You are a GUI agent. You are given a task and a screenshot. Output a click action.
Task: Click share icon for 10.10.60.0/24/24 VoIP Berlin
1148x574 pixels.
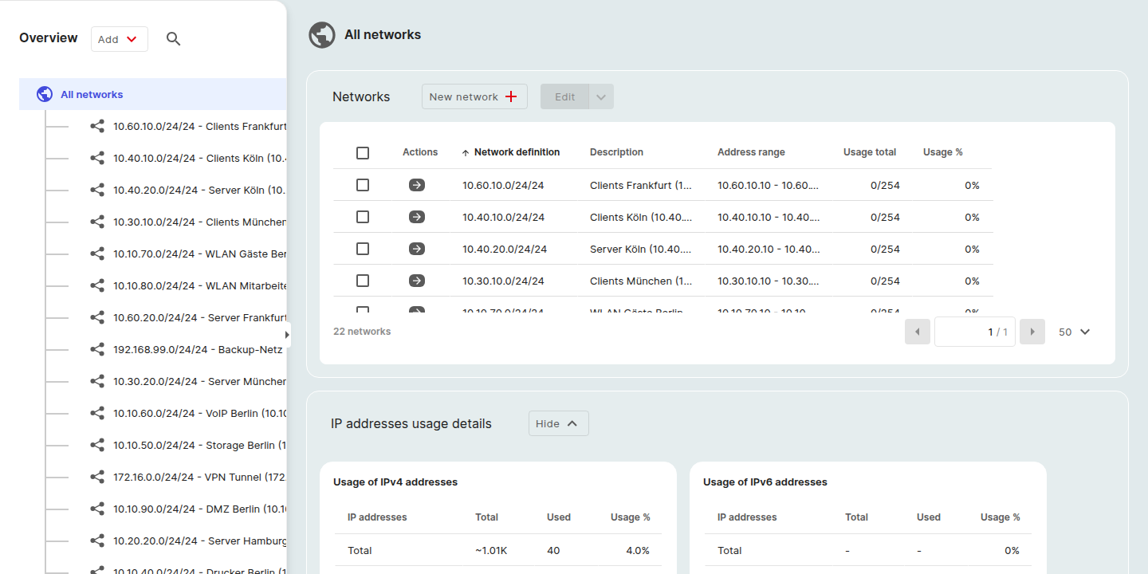tap(97, 413)
